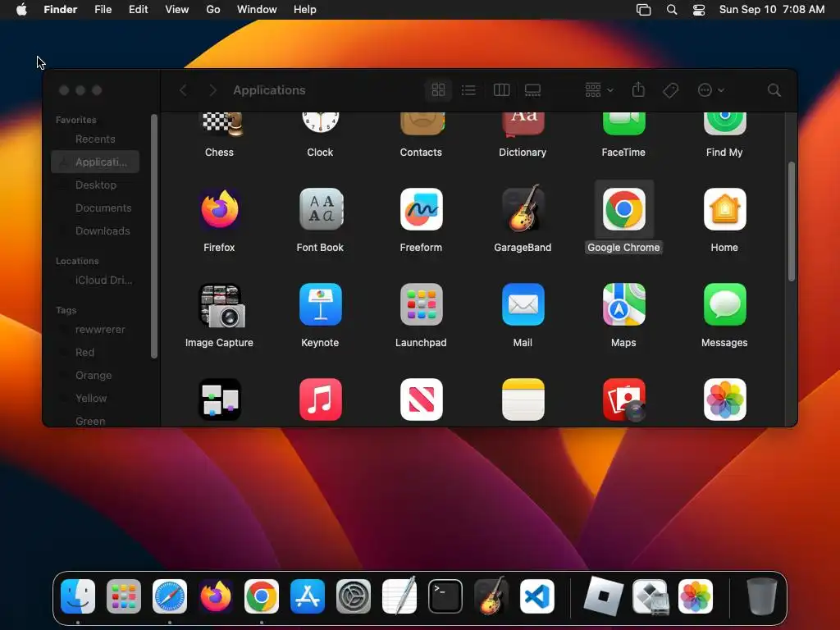The width and height of the screenshot is (840, 630).
Task: Open Safari from the Dock
Action: 170,596
